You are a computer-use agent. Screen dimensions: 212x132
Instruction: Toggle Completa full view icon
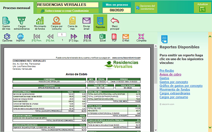click(141, 37)
